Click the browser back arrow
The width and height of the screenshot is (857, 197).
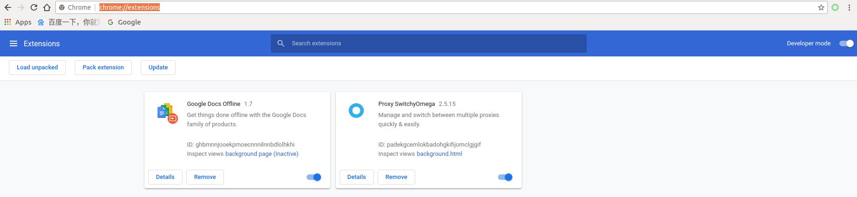[x=7, y=7]
